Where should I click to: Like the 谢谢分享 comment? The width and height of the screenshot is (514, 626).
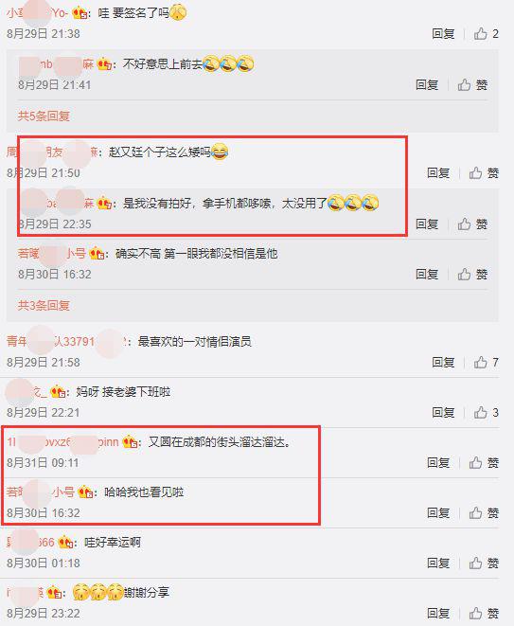tap(484, 614)
